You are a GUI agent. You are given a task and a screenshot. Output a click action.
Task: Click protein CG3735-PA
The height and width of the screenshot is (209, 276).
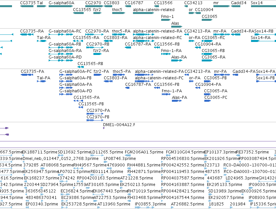tap(32, 72)
